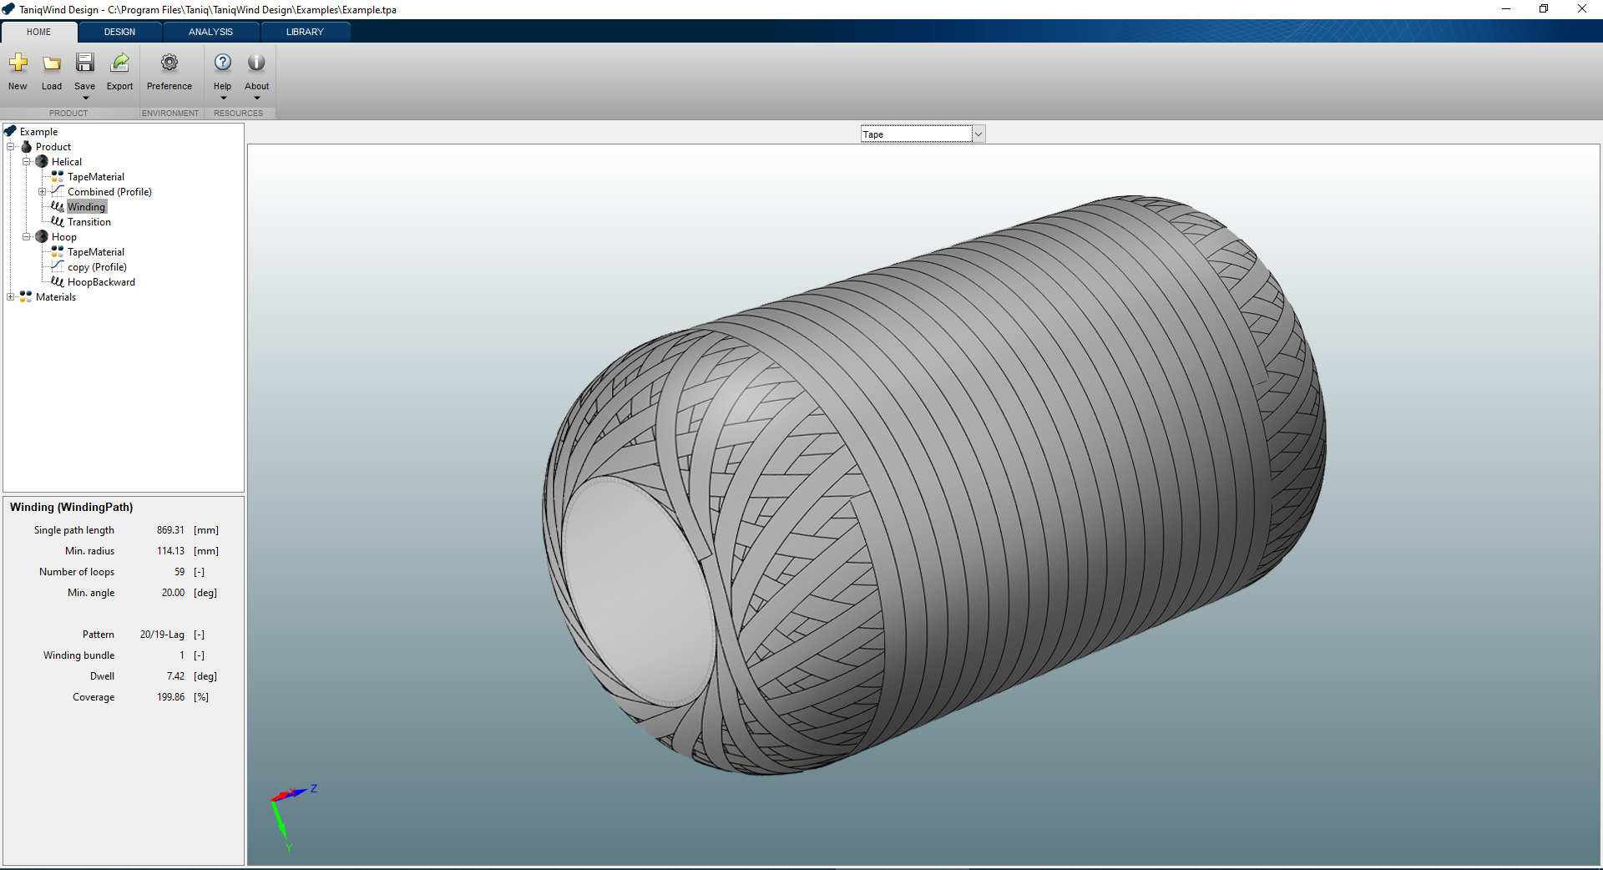
Task: Select Combined (Profile) tree item
Action: pyautogui.click(x=109, y=192)
